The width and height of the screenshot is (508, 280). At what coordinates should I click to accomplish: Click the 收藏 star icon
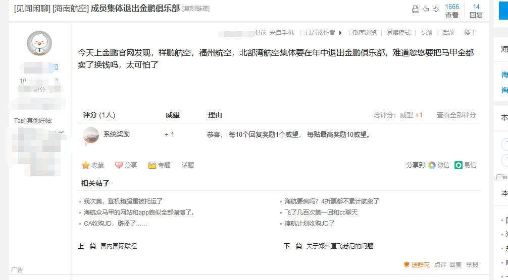click(x=85, y=165)
